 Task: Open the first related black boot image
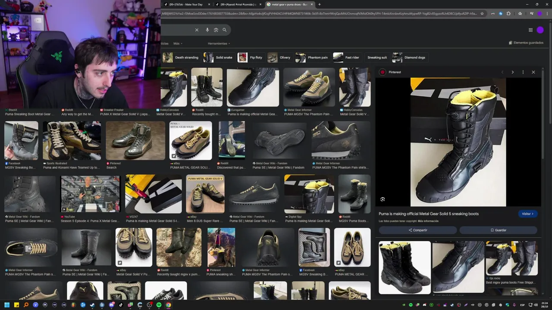tap(405, 267)
